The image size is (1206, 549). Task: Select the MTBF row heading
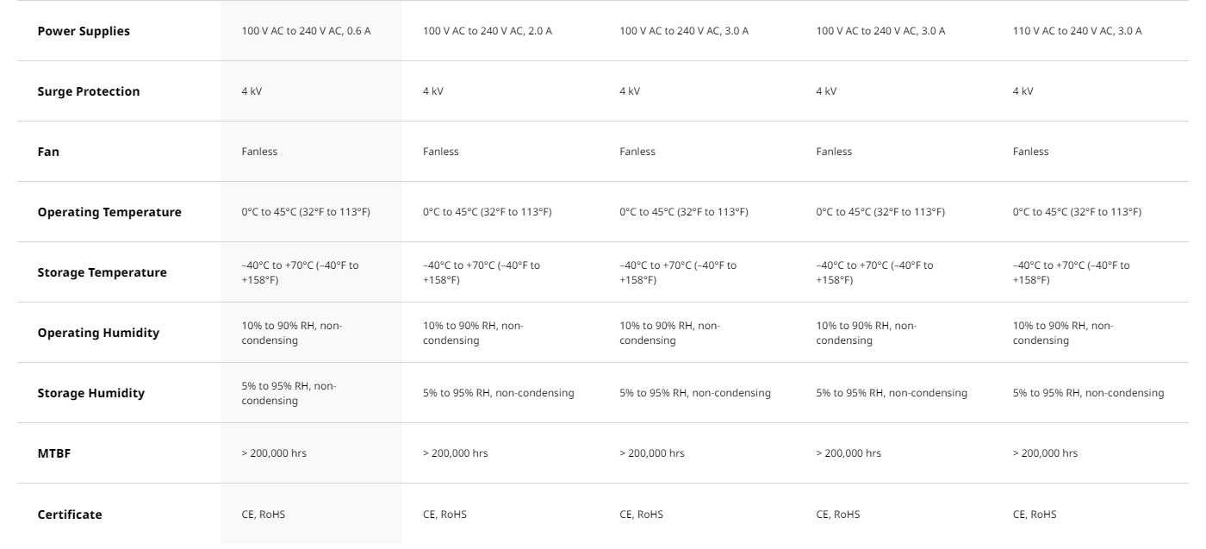[x=53, y=453]
